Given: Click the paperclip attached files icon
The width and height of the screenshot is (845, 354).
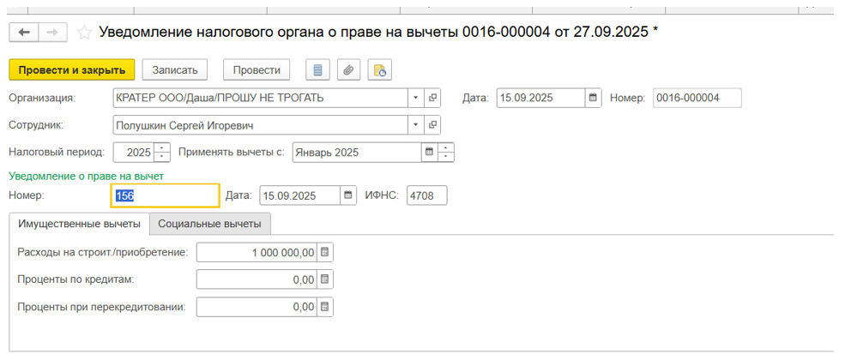Looking at the screenshot, I should tap(348, 69).
